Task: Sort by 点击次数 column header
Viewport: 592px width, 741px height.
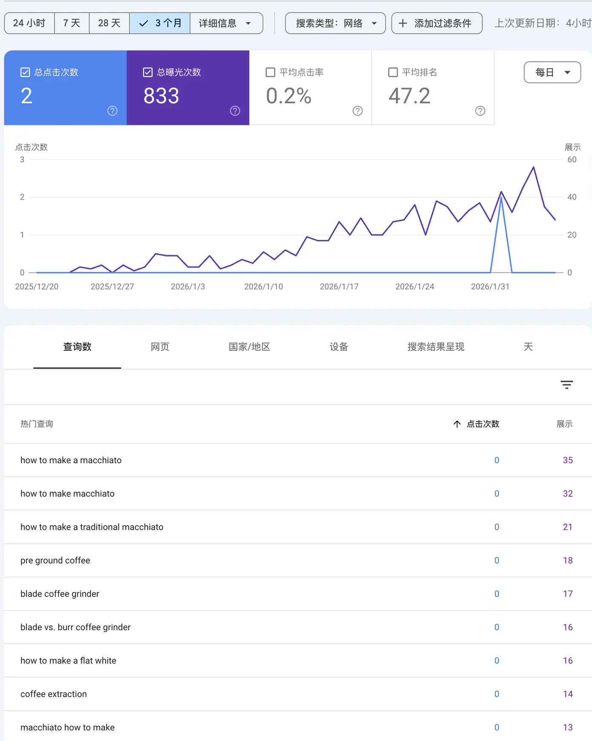Action: click(x=483, y=424)
